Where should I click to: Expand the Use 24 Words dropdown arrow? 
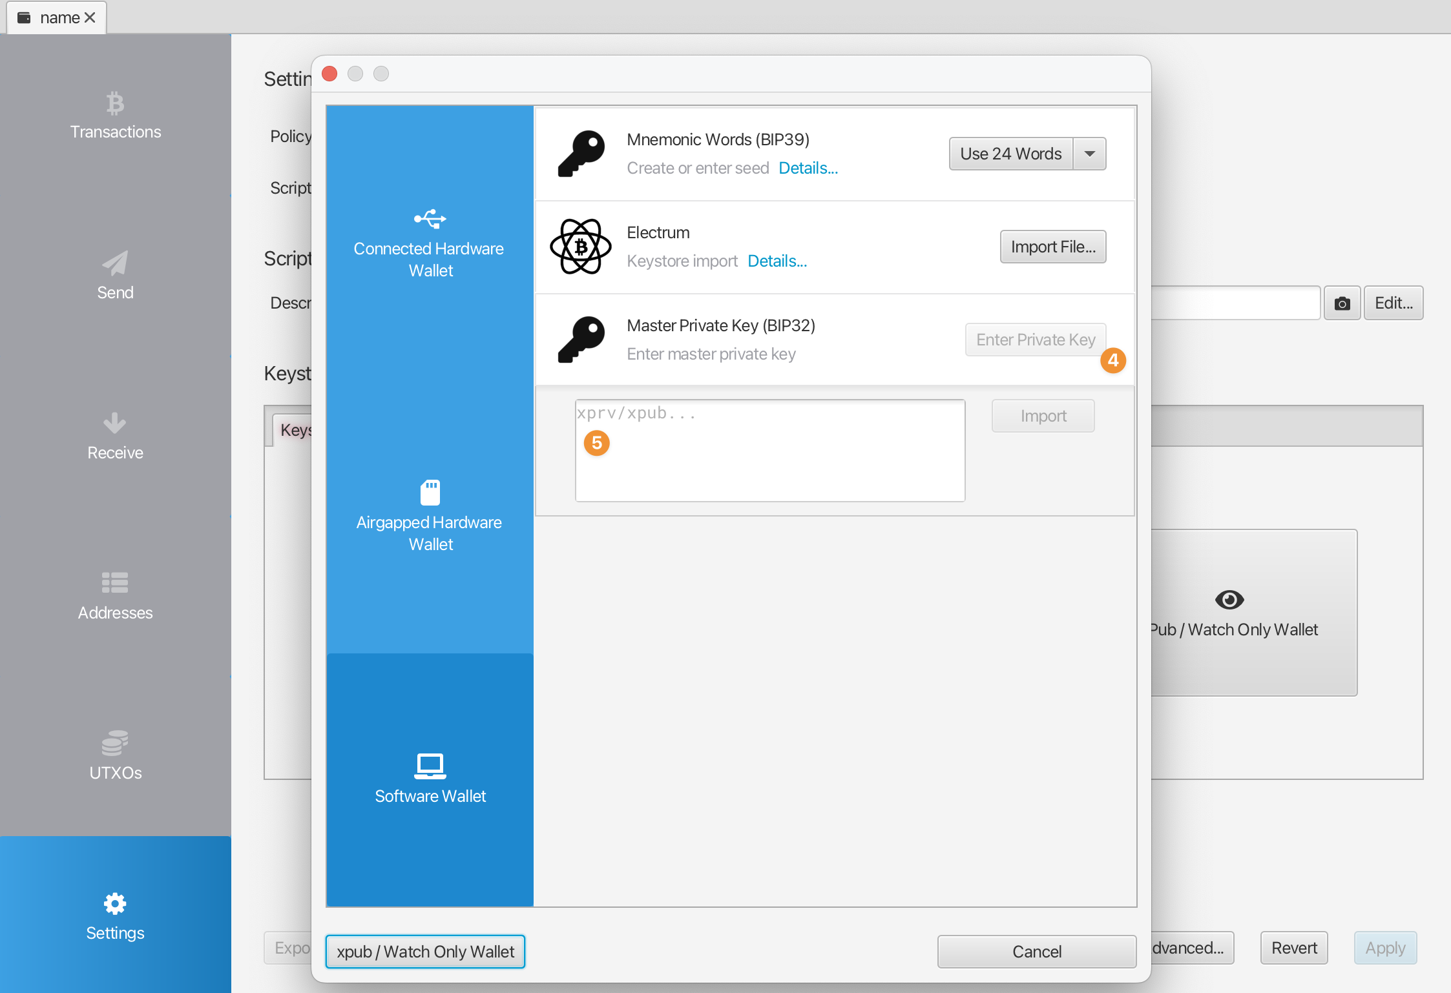1090,154
